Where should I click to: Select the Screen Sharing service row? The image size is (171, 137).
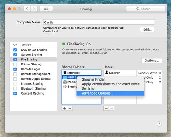(x=34, y=55)
